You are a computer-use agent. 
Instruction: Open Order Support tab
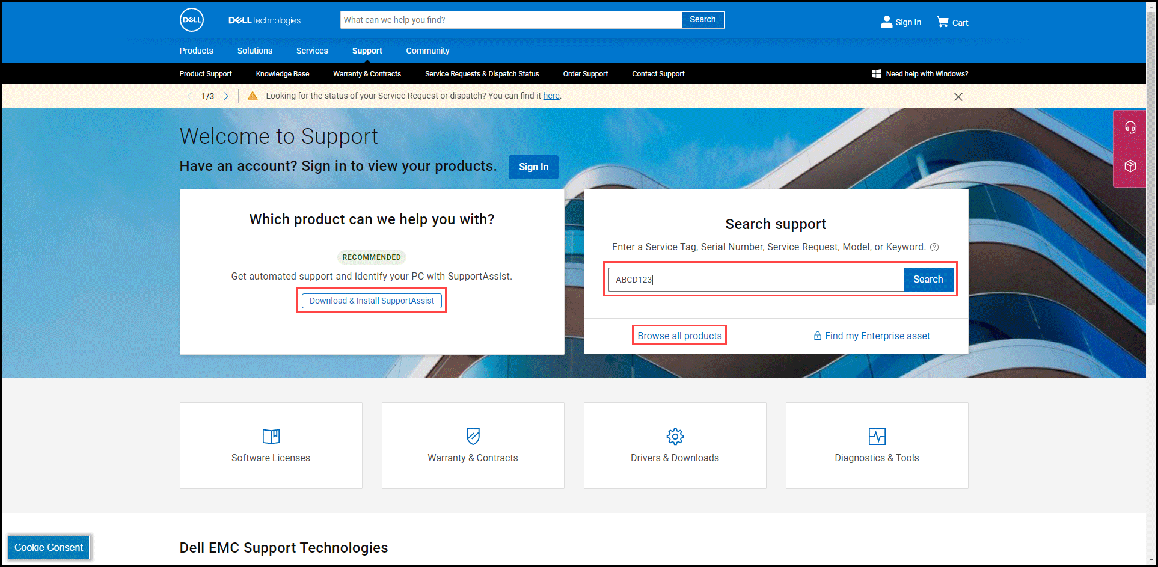coord(586,74)
